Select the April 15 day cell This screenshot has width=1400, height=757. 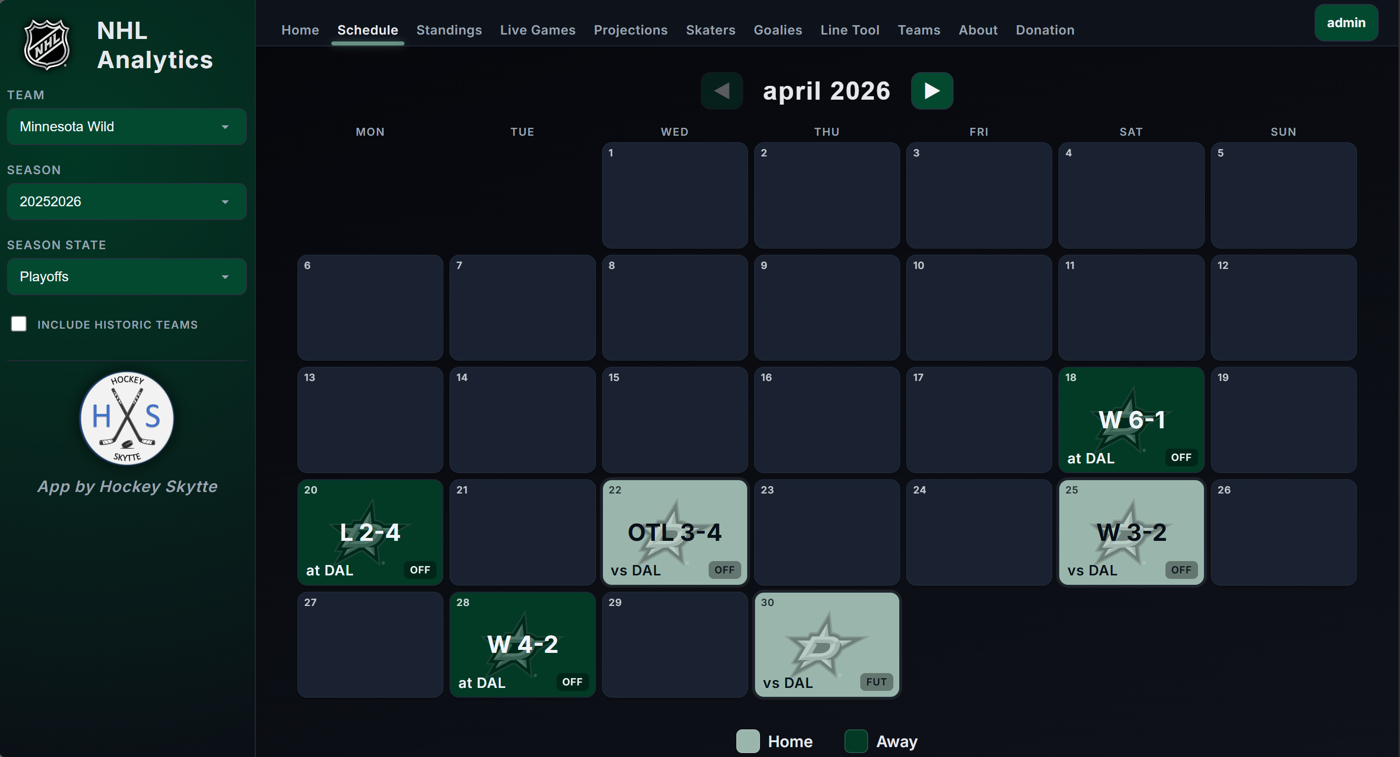[674, 420]
